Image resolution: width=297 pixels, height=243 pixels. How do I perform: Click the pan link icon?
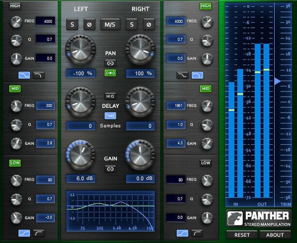[110, 63]
